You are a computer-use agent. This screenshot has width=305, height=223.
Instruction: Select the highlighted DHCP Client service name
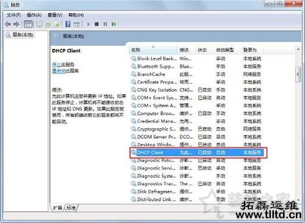(150, 153)
